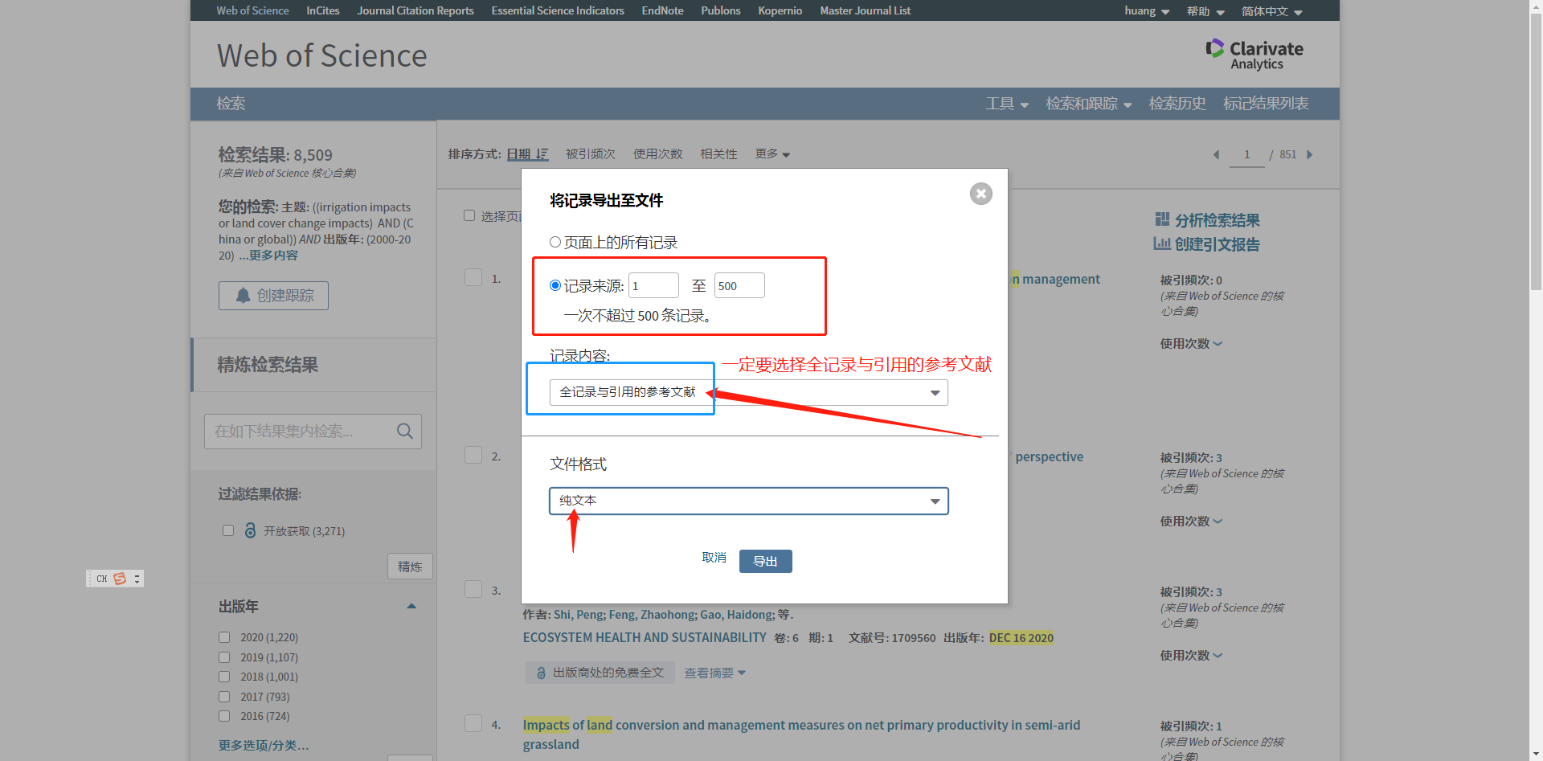Open Web of Science top nav link
The image size is (1543, 761).
(252, 10)
